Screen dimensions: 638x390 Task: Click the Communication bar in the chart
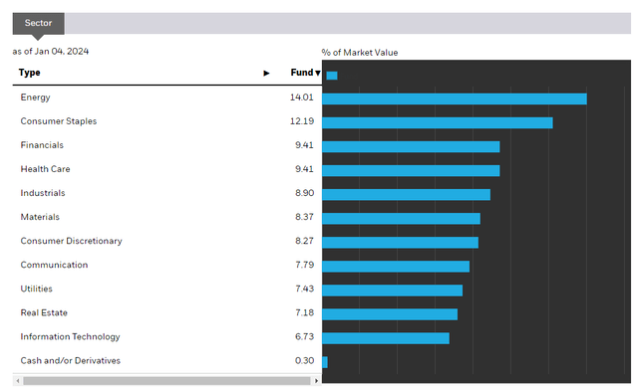point(396,267)
